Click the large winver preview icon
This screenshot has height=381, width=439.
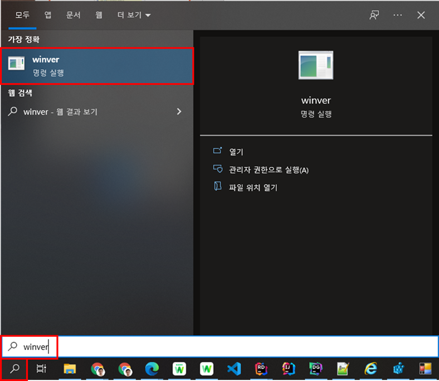[316, 65]
